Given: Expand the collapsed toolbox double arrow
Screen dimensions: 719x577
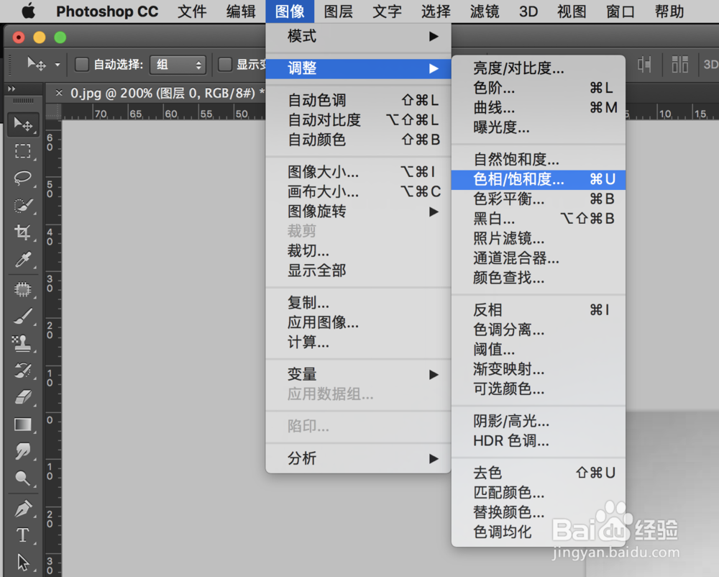Looking at the screenshot, I should pos(12,88).
